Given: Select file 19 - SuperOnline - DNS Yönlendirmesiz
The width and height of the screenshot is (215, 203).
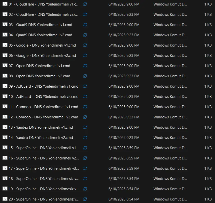Looking at the screenshot, I should 43,189.
